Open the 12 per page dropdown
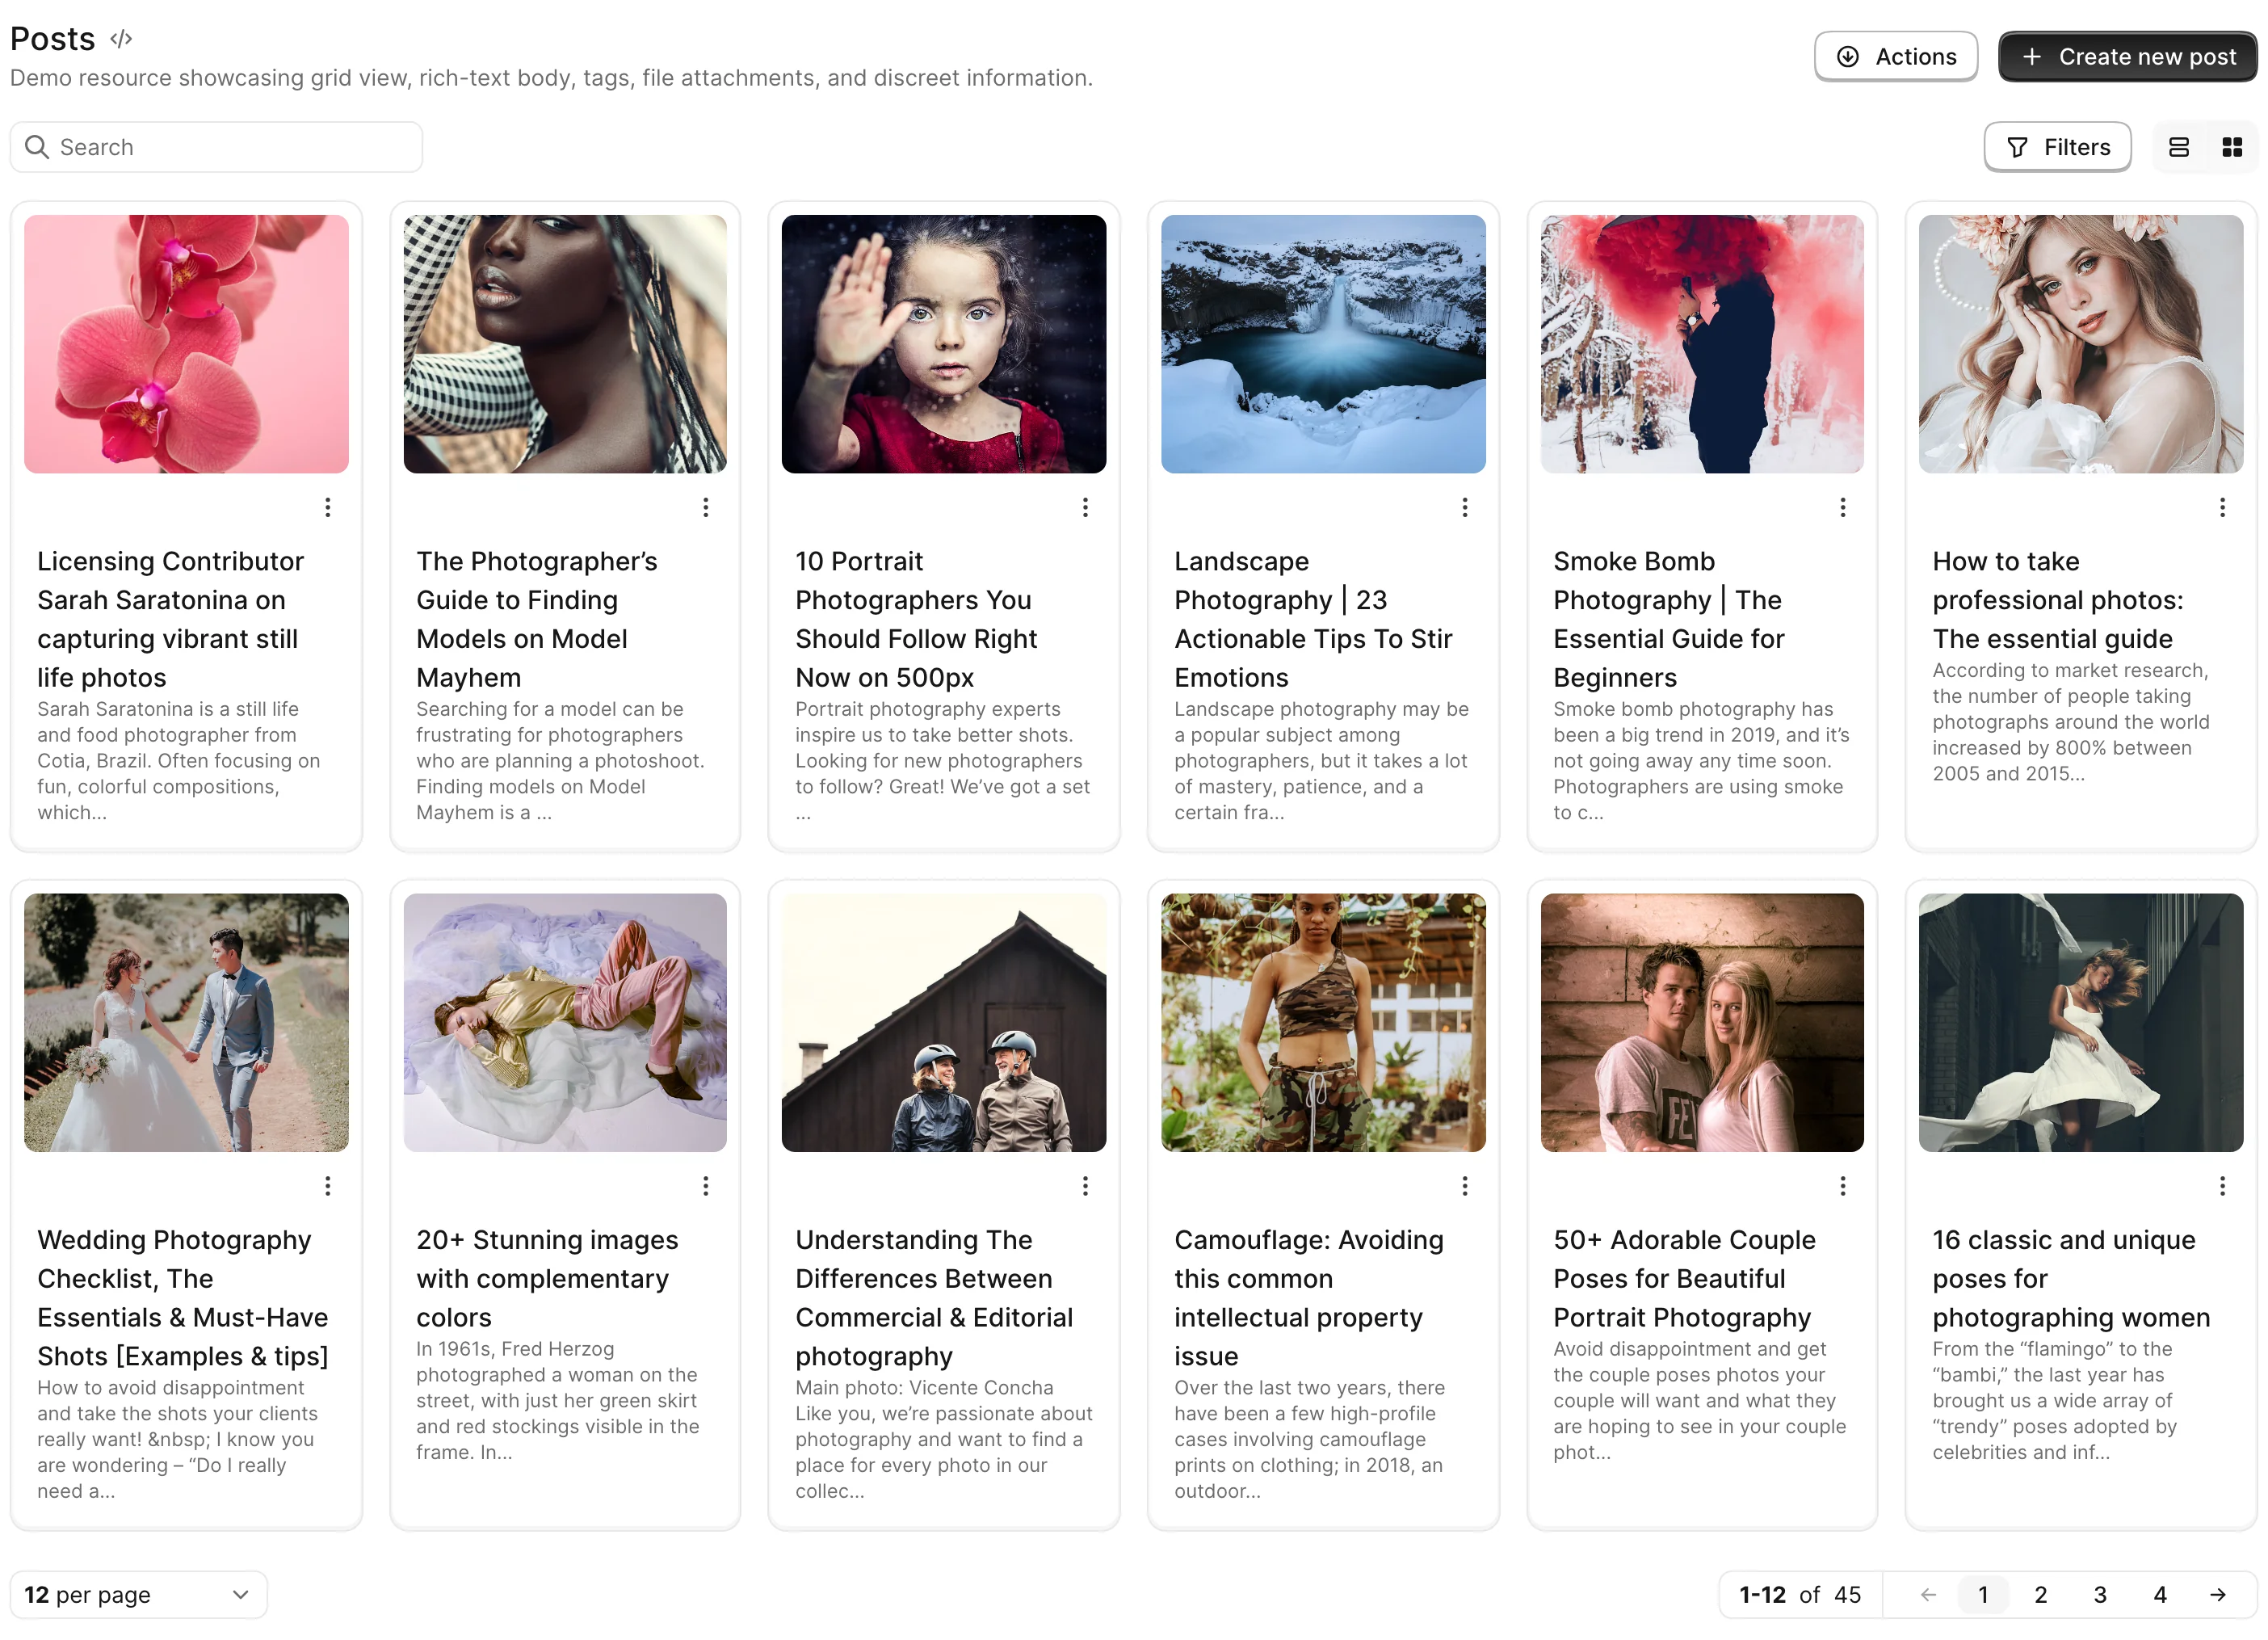 [x=138, y=1594]
